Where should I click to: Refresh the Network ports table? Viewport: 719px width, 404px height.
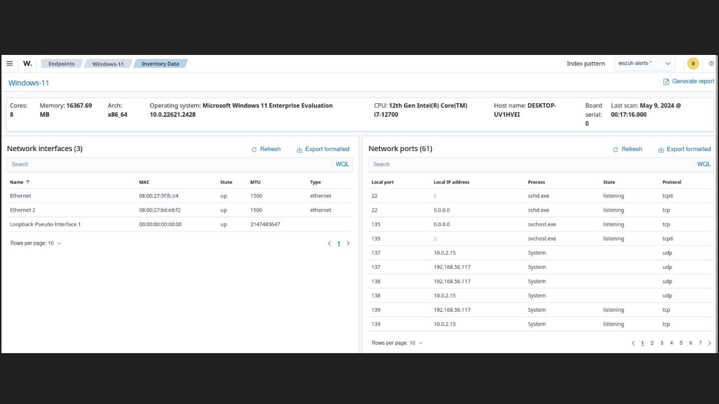(627, 149)
